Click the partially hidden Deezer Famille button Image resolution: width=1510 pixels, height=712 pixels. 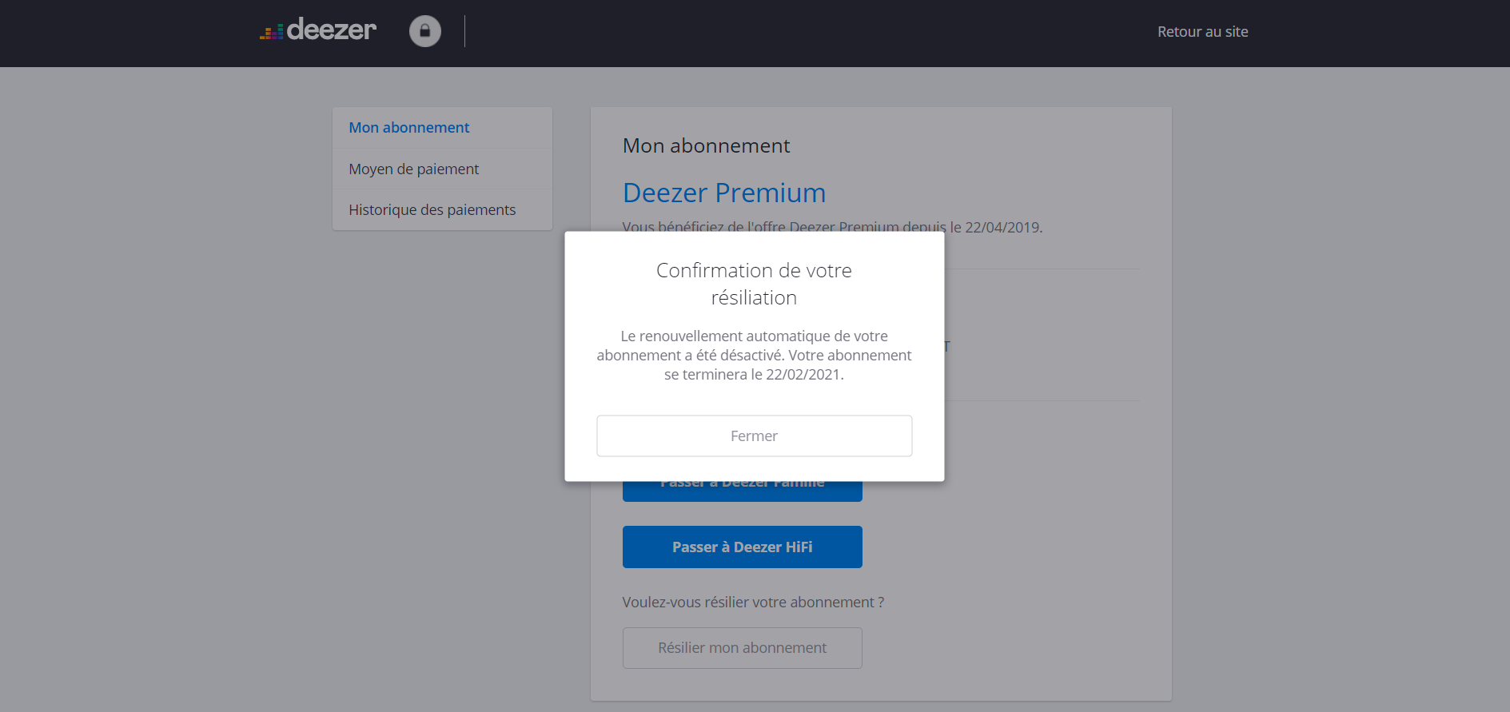coord(742,491)
